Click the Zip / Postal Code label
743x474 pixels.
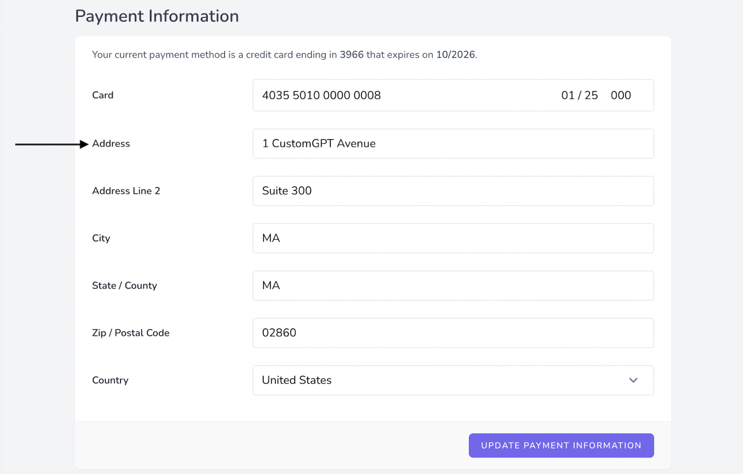point(130,333)
